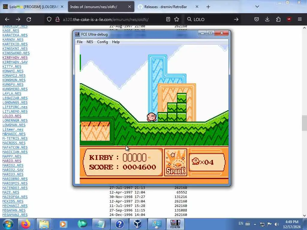Image resolution: width=307 pixels, height=230 pixels.
Task: Click the site security padlock icon
Action: [57, 19]
